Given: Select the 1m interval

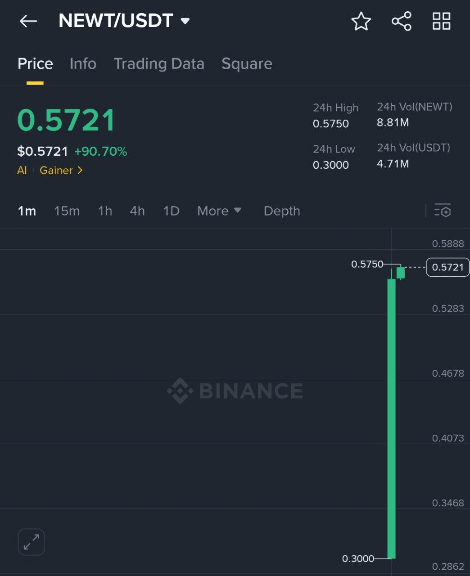Looking at the screenshot, I should (x=27, y=211).
